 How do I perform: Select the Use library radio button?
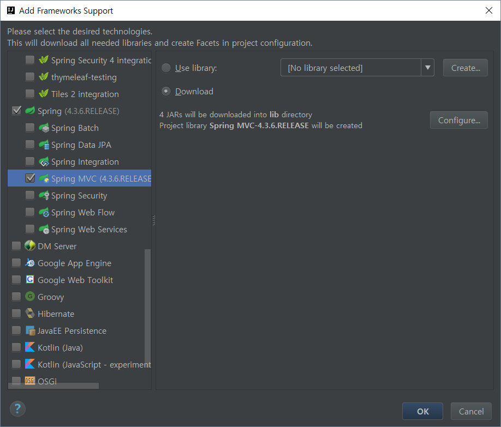click(166, 68)
